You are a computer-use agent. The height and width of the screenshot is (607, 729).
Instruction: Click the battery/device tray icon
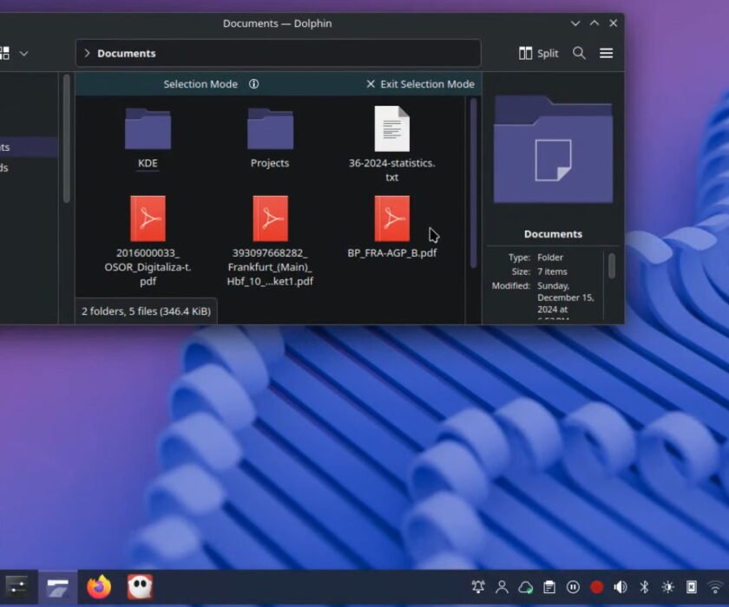coord(692,587)
